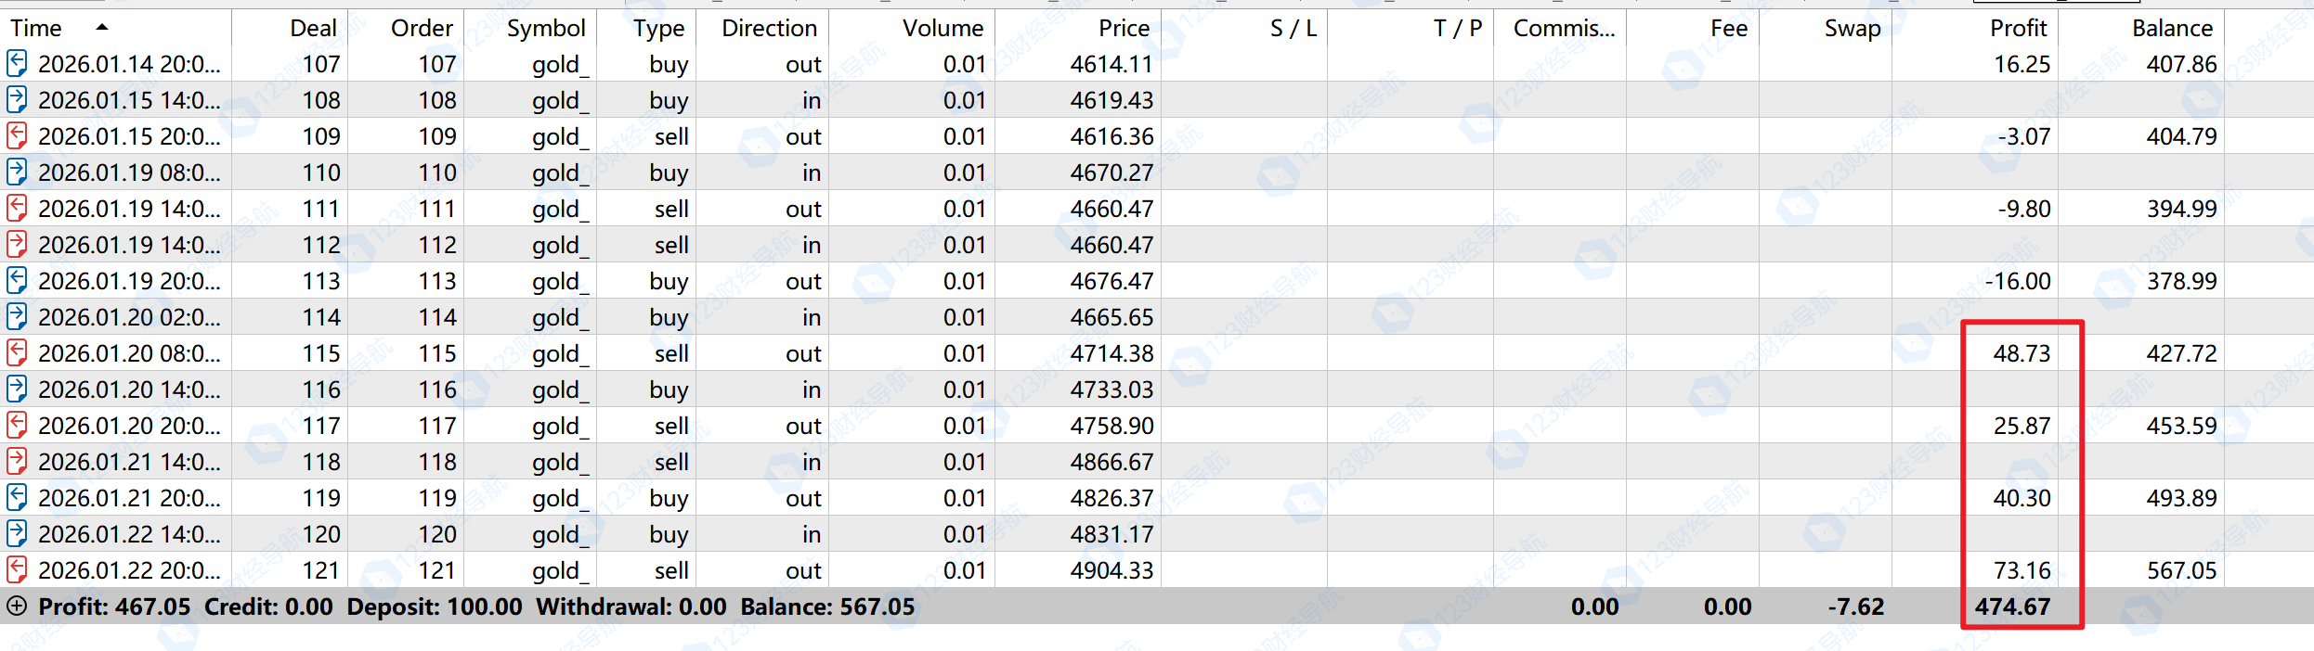Click the blue buy-in icon for deal 108

point(17,100)
